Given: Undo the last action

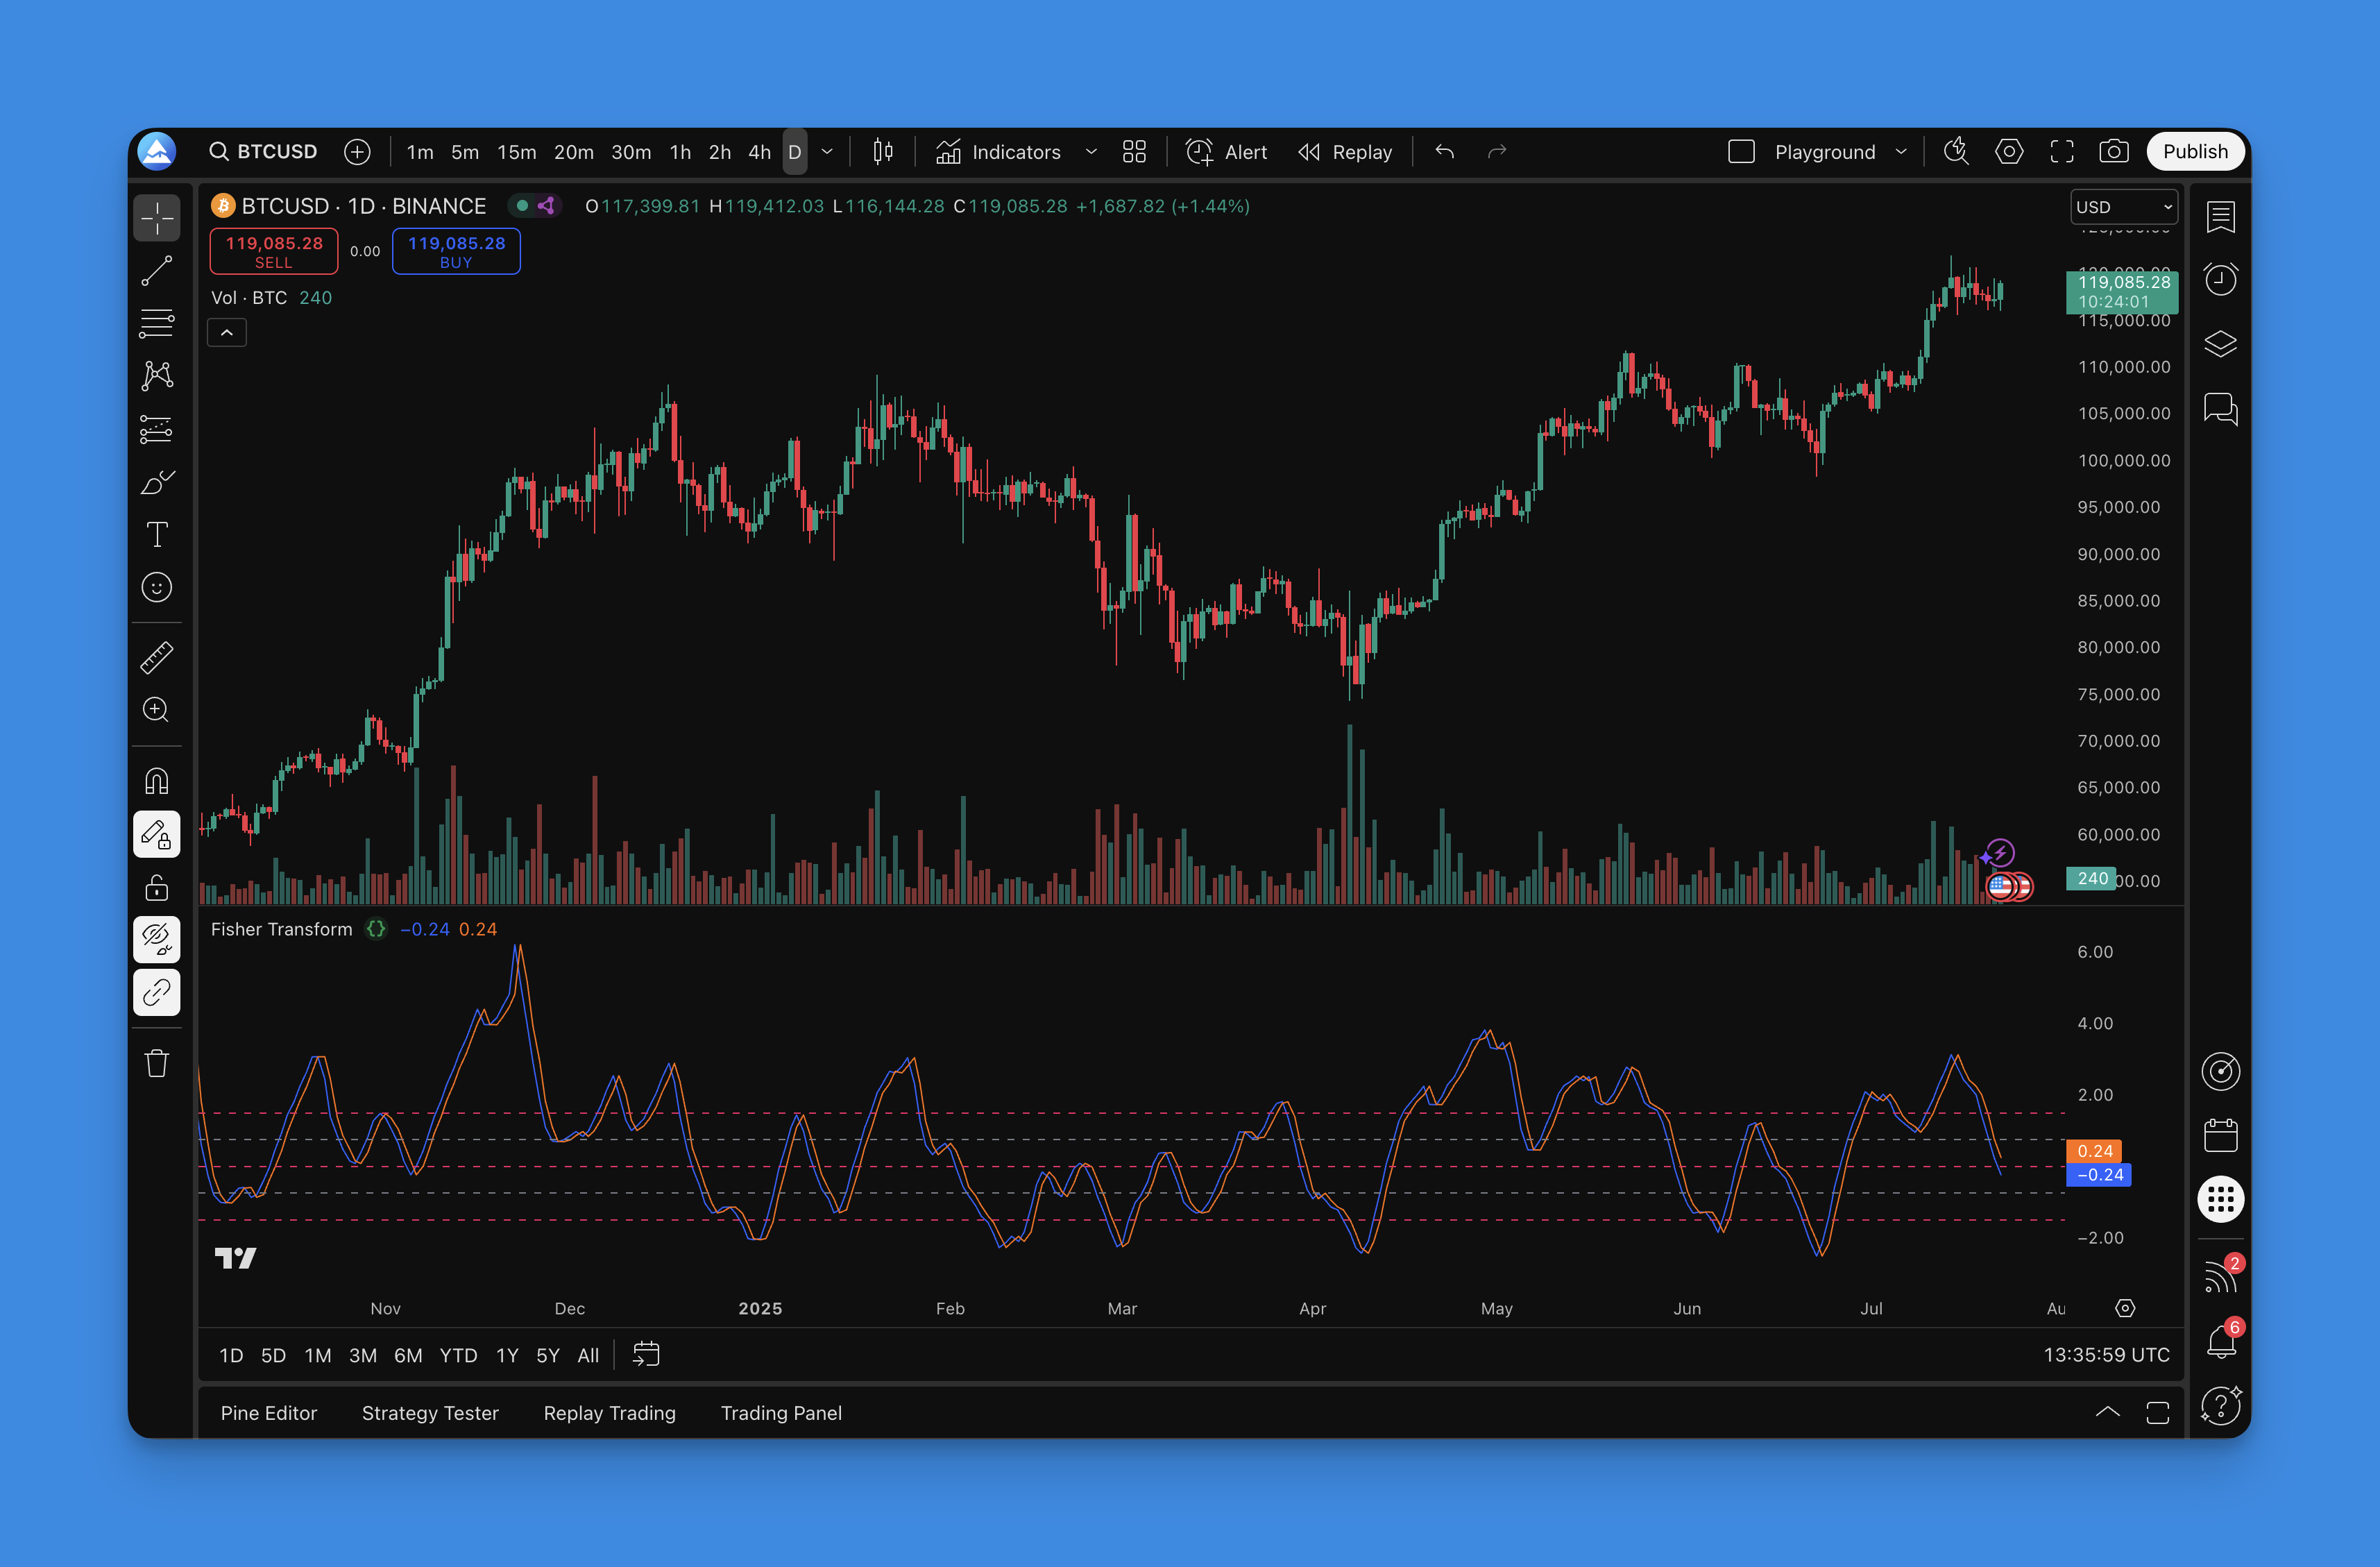Looking at the screenshot, I should point(1444,152).
